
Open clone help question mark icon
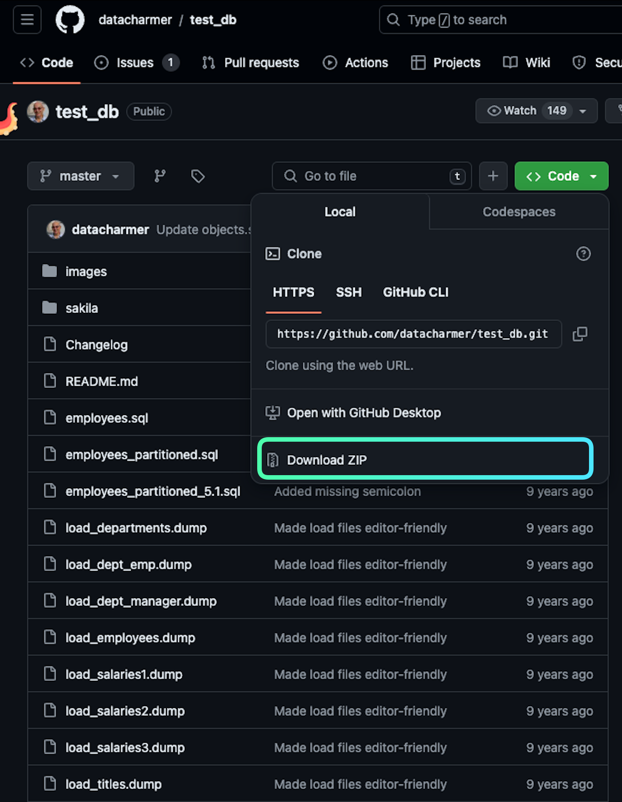pos(584,254)
